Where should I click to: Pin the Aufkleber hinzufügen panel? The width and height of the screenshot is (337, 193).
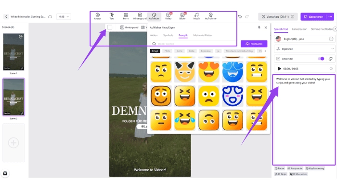point(259,28)
